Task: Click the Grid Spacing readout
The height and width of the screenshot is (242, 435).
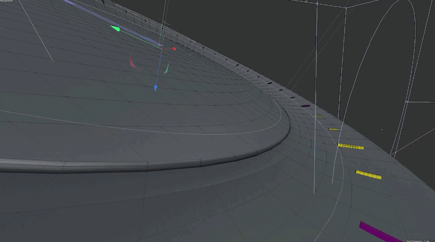Action: (419, 240)
